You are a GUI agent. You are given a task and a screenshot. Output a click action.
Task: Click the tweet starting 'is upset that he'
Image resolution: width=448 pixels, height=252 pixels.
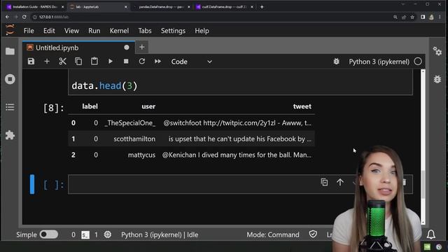240,139
